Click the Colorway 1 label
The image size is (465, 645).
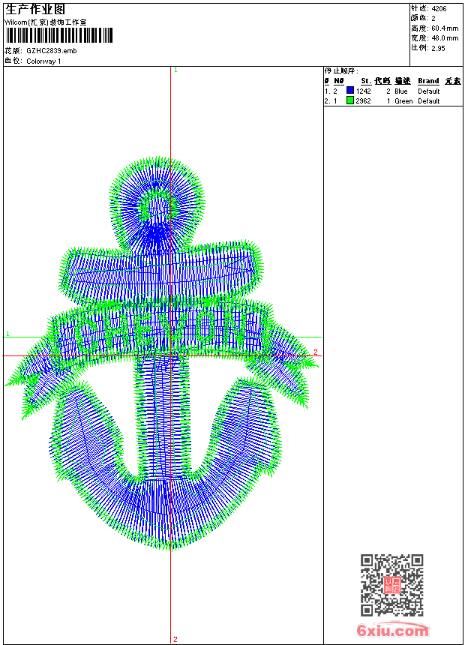43,61
